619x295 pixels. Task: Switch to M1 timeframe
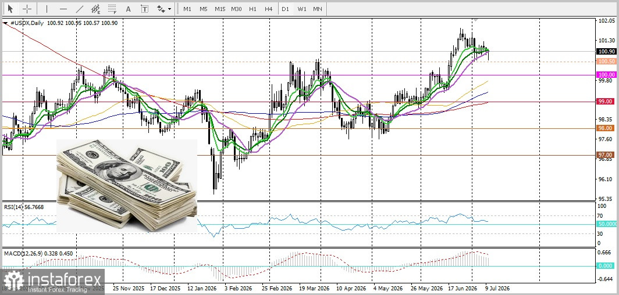187,9
